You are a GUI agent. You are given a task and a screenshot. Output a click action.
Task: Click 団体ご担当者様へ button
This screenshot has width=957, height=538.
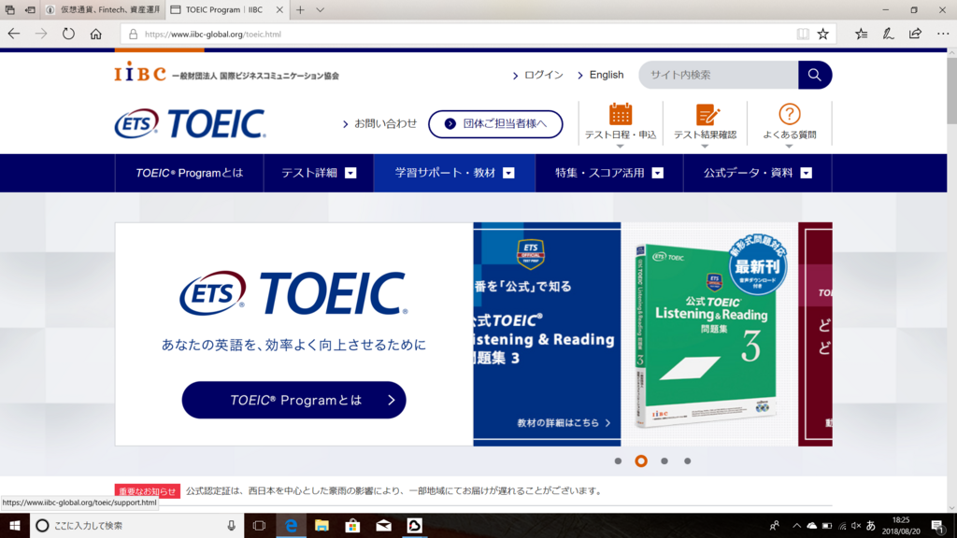point(495,124)
